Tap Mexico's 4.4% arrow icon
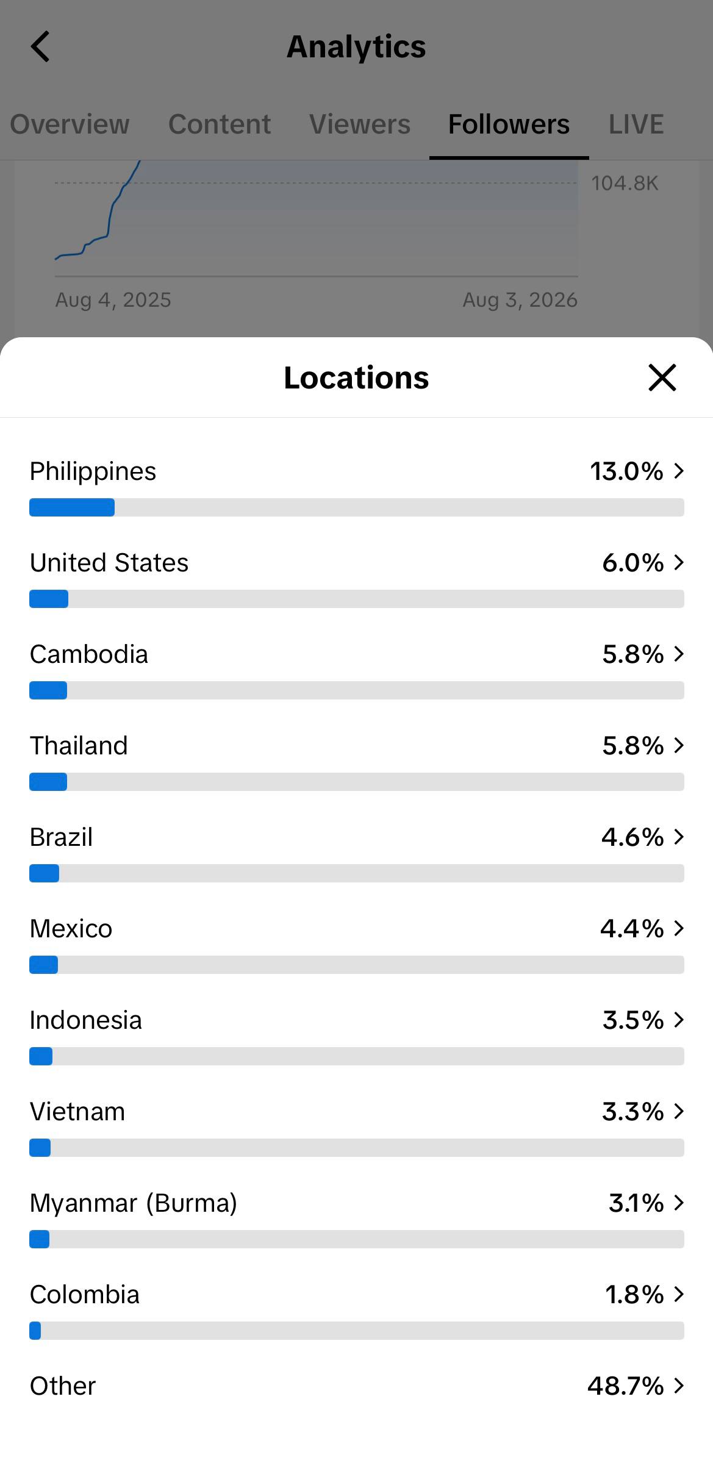The width and height of the screenshot is (713, 1463). 679,928
